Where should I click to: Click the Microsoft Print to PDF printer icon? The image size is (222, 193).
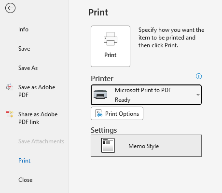pyautogui.click(x=100, y=94)
